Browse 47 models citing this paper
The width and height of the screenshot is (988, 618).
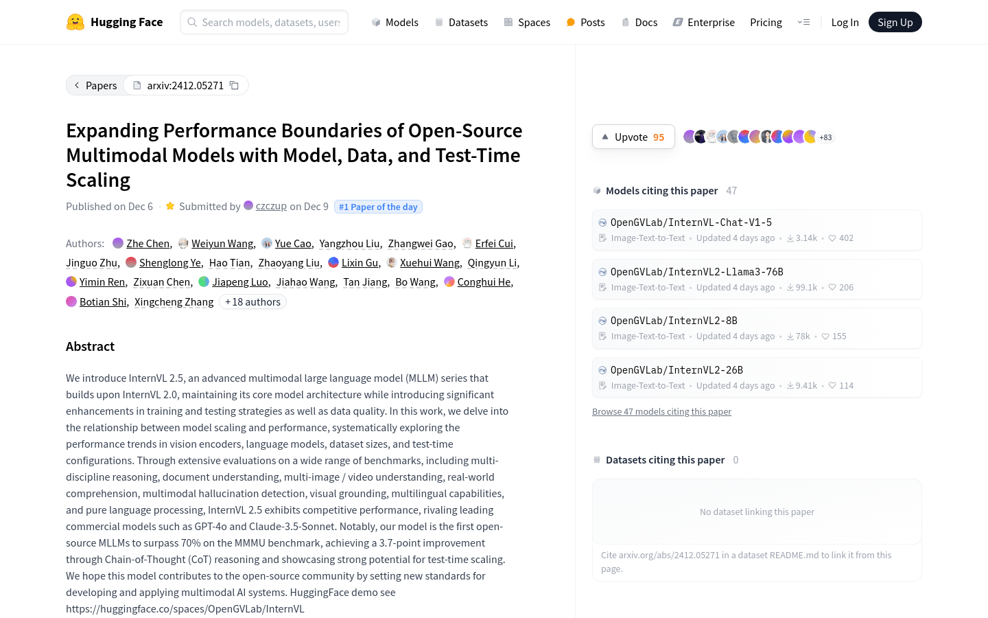[661, 411]
